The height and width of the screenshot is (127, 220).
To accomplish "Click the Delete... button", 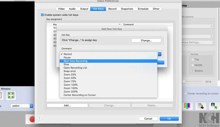I will point(152,105).
